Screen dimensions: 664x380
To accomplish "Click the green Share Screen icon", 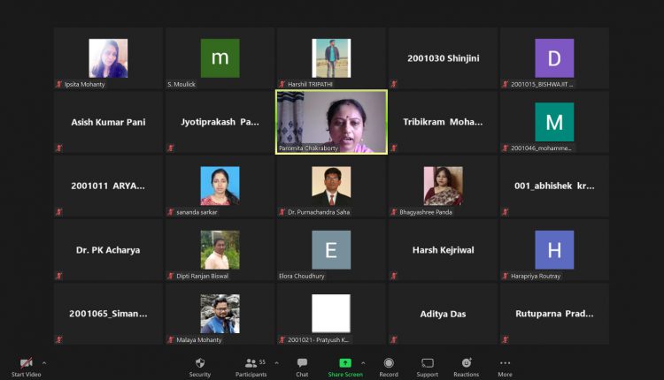I will coord(345,363).
